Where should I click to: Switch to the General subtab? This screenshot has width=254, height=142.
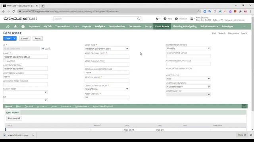click(x=29, y=106)
